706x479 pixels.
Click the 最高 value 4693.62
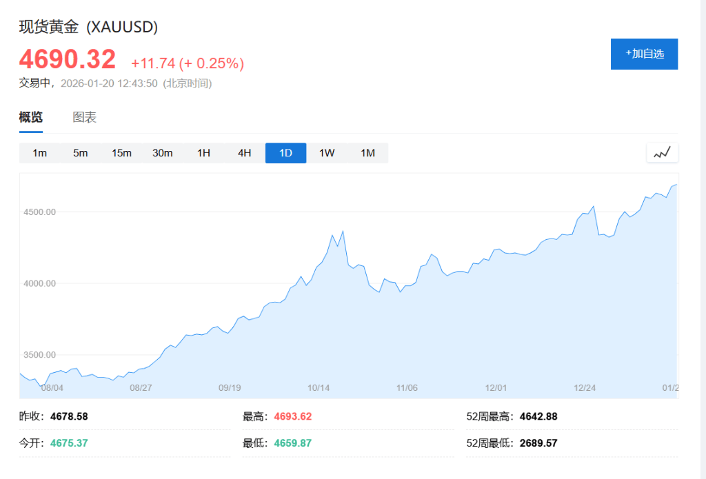coord(293,416)
